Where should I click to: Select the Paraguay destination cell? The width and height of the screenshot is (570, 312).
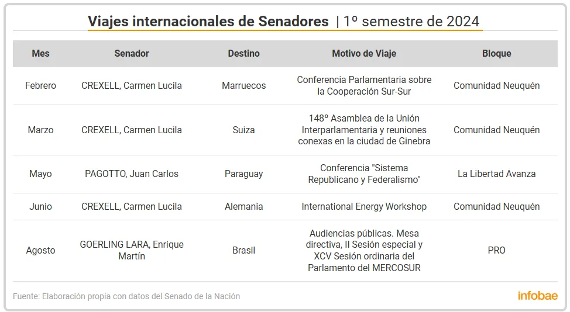tap(243, 174)
